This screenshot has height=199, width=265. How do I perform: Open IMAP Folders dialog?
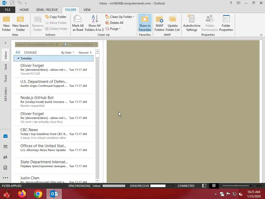click(x=159, y=23)
